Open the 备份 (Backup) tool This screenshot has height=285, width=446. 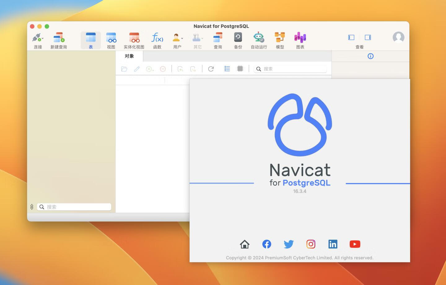[238, 40]
